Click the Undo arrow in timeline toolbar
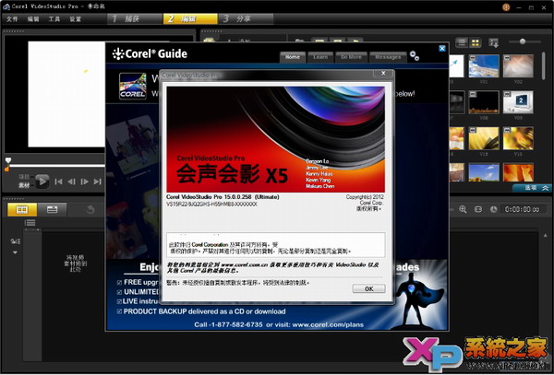554x375 pixels. [90, 210]
